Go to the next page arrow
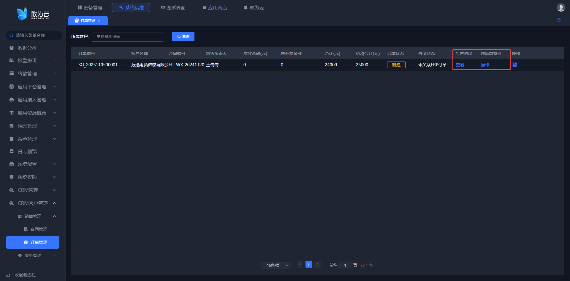This screenshot has width=570, height=281. pyautogui.click(x=318, y=264)
